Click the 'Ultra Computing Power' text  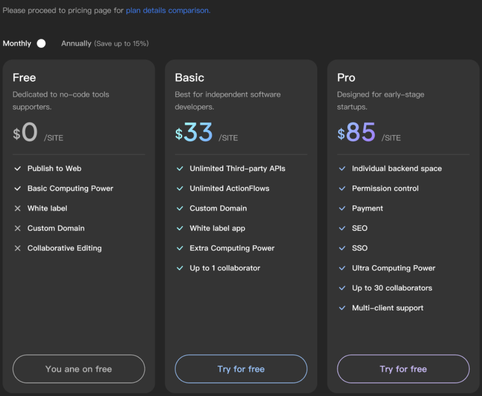394,268
